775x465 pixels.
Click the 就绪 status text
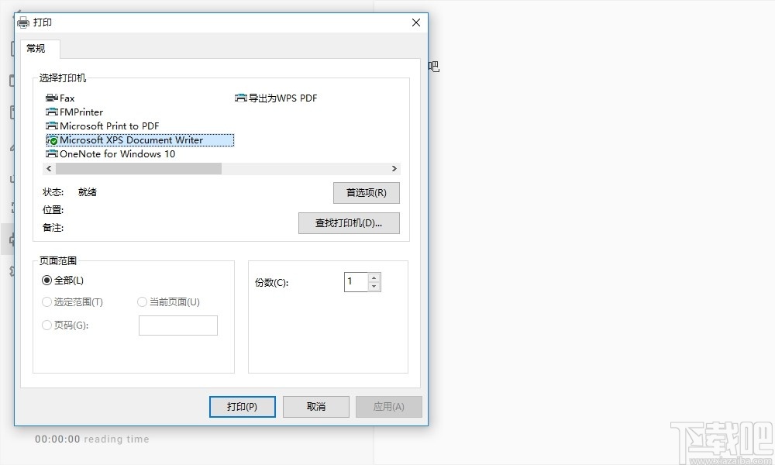pos(87,191)
